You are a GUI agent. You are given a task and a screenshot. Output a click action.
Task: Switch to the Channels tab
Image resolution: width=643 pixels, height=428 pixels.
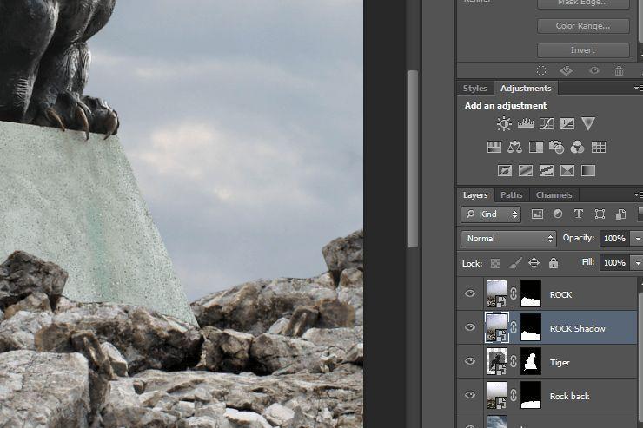click(x=554, y=195)
